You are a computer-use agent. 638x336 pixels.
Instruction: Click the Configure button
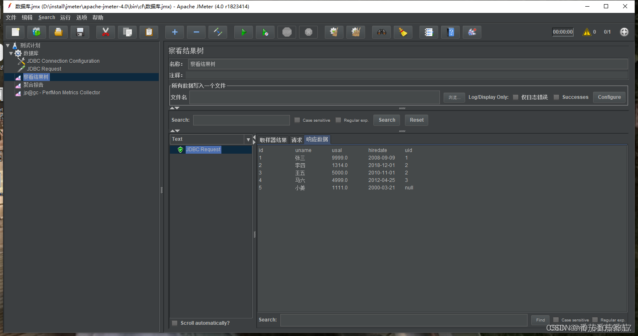coord(609,97)
